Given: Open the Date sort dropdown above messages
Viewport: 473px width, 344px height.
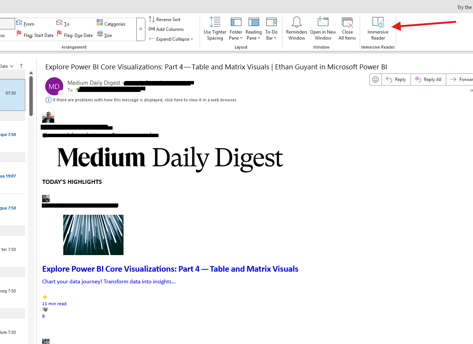Looking at the screenshot, I should (8, 66).
